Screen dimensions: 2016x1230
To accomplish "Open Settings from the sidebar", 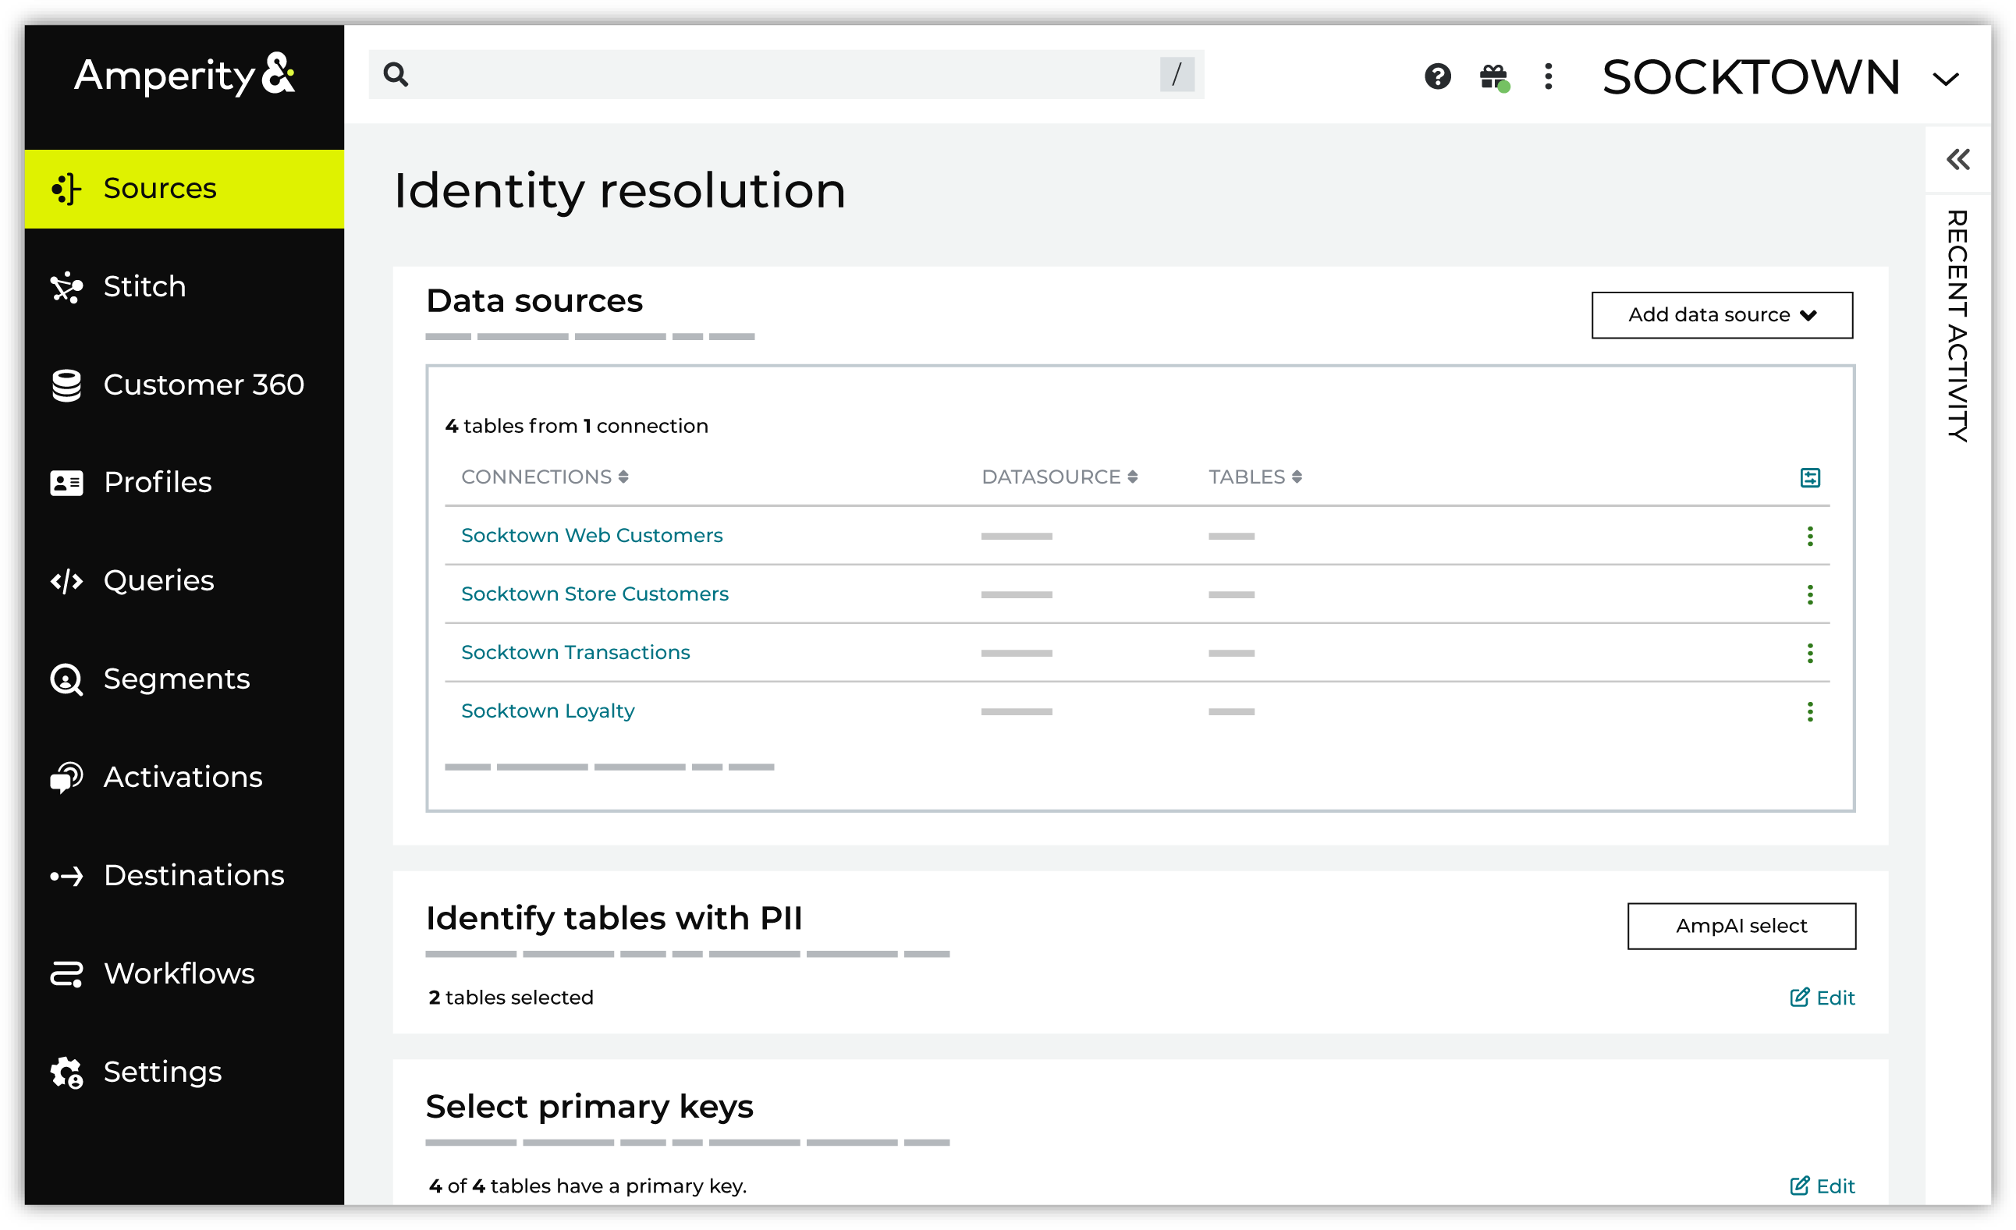I will coord(162,1071).
